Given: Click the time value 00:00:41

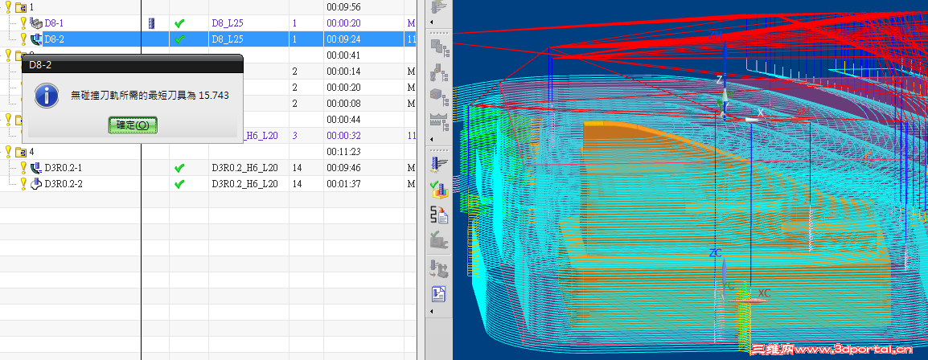Looking at the screenshot, I should click(x=343, y=55).
